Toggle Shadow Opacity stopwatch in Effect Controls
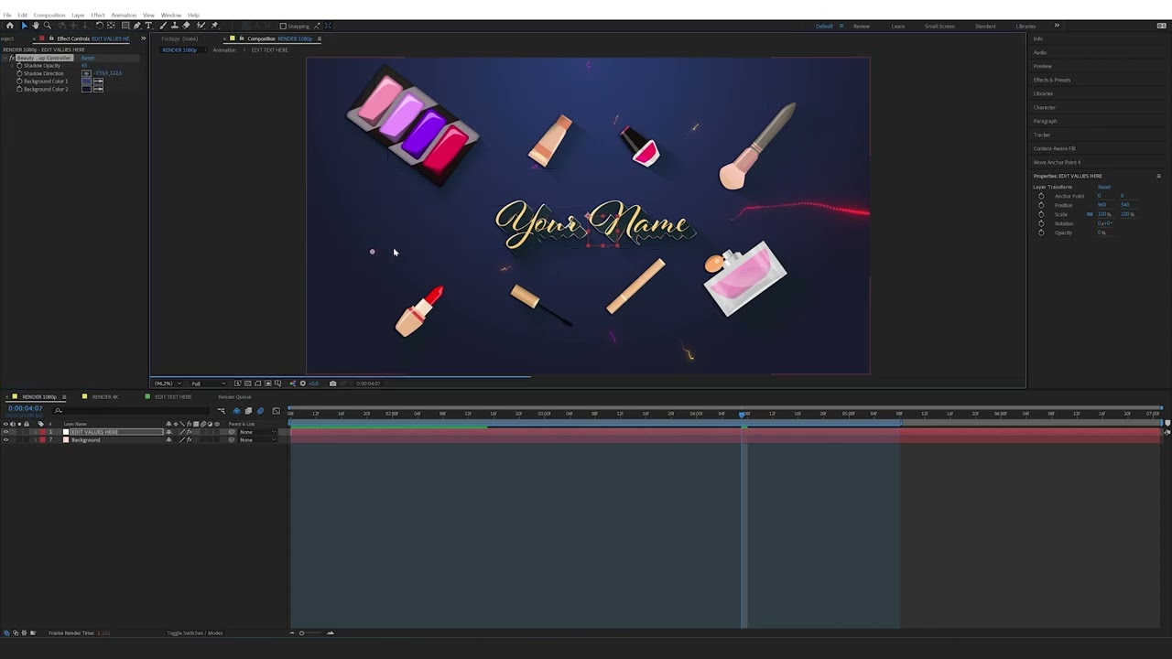Screen dimensions: 1172x659 19,66
